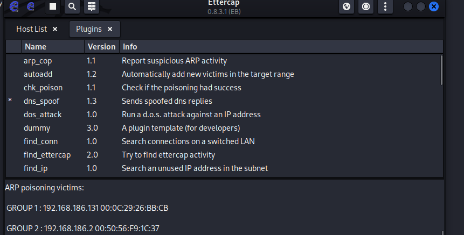Image resolution: width=464 pixels, height=235 pixels.
Task: Click the Kali application launcher icon at top-left
Action: coord(15,6)
